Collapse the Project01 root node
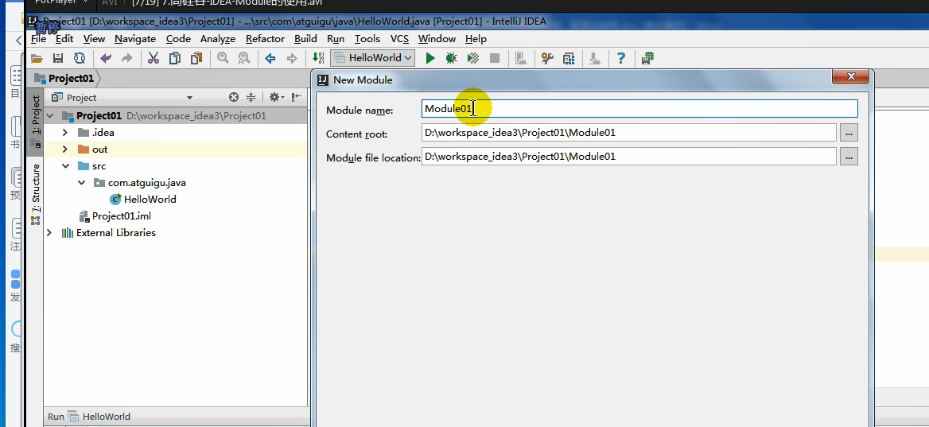 pyautogui.click(x=49, y=116)
